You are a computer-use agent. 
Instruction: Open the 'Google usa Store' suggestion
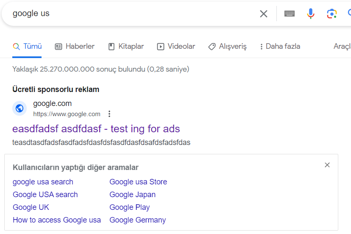click(x=138, y=182)
